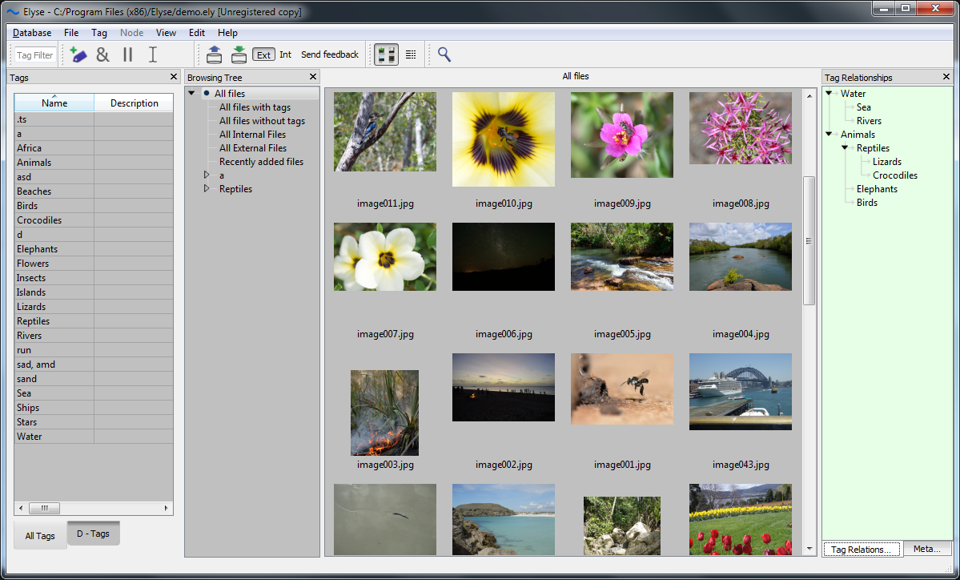Open the Database menu
Image resolution: width=960 pixels, height=580 pixels.
coord(32,33)
